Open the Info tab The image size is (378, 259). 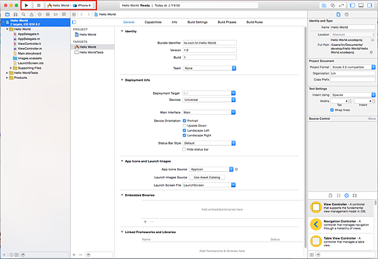pos(175,22)
